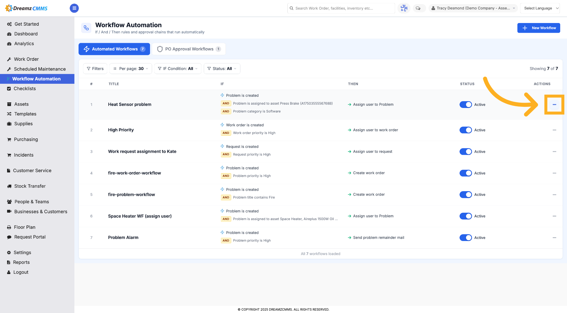Click the Work Order wrench icon
The height and width of the screenshot is (313, 567).
pos(9,59)
